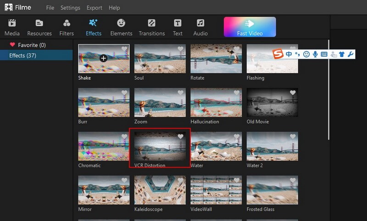Screen dimensions: 367x221
Task: Open the Filters tab
Action: (x=67, y=28)
